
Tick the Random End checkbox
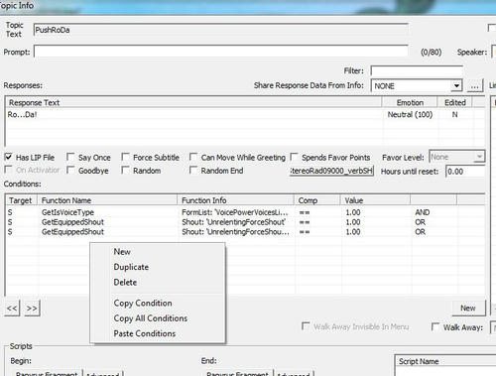(x=193, y=171)
